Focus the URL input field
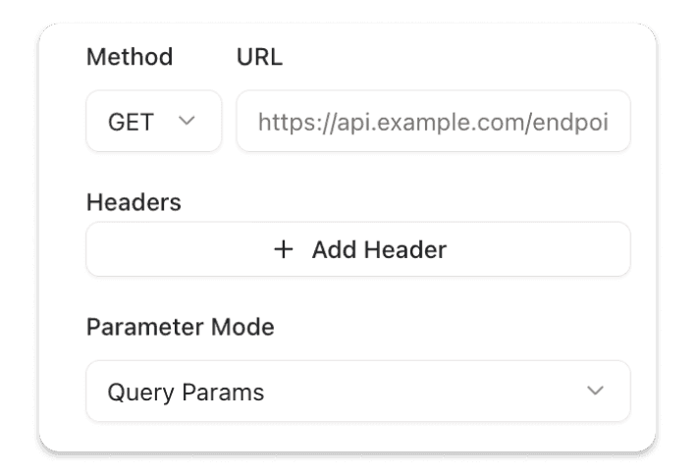 point(433,122)
